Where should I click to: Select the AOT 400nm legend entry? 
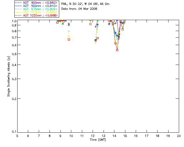click(x=36, y=3)
